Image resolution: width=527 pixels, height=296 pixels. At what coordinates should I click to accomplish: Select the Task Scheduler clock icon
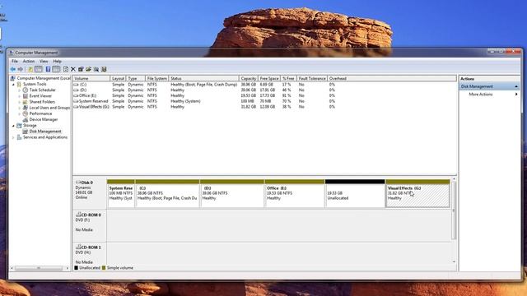26,90
